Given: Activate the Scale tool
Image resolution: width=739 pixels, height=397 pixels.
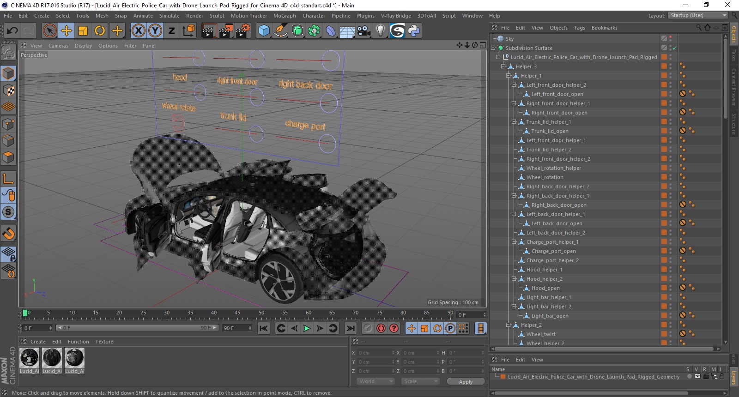Looking at the screenshot, I should tap(83, 31).
